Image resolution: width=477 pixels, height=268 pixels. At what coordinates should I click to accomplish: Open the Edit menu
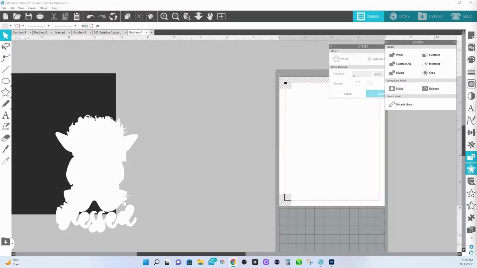[12, 8]
